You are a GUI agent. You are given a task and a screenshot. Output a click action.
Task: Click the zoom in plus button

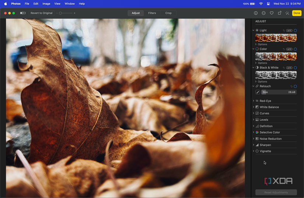coord(74,13)
